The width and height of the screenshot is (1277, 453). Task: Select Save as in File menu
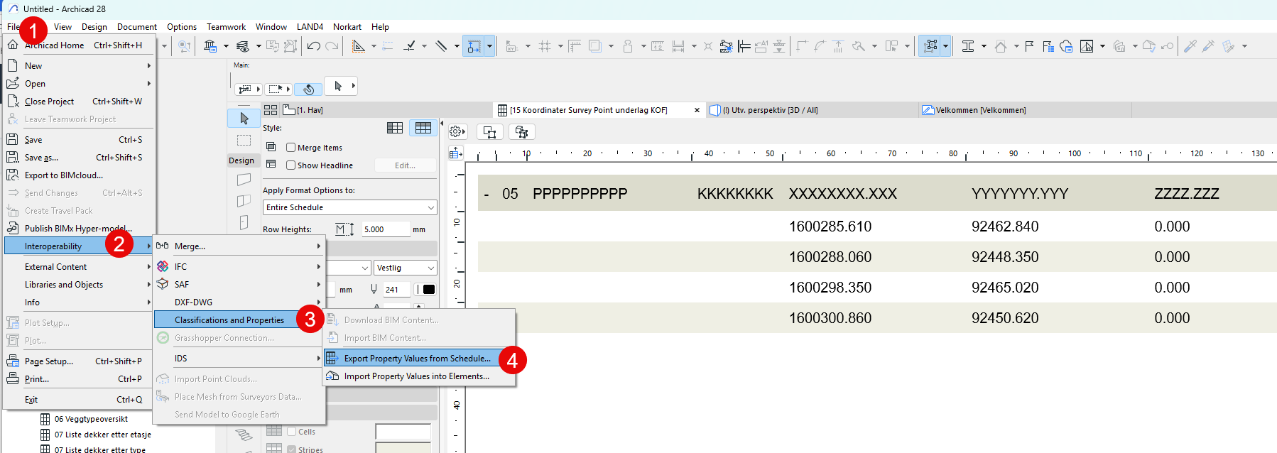(79, 158)
